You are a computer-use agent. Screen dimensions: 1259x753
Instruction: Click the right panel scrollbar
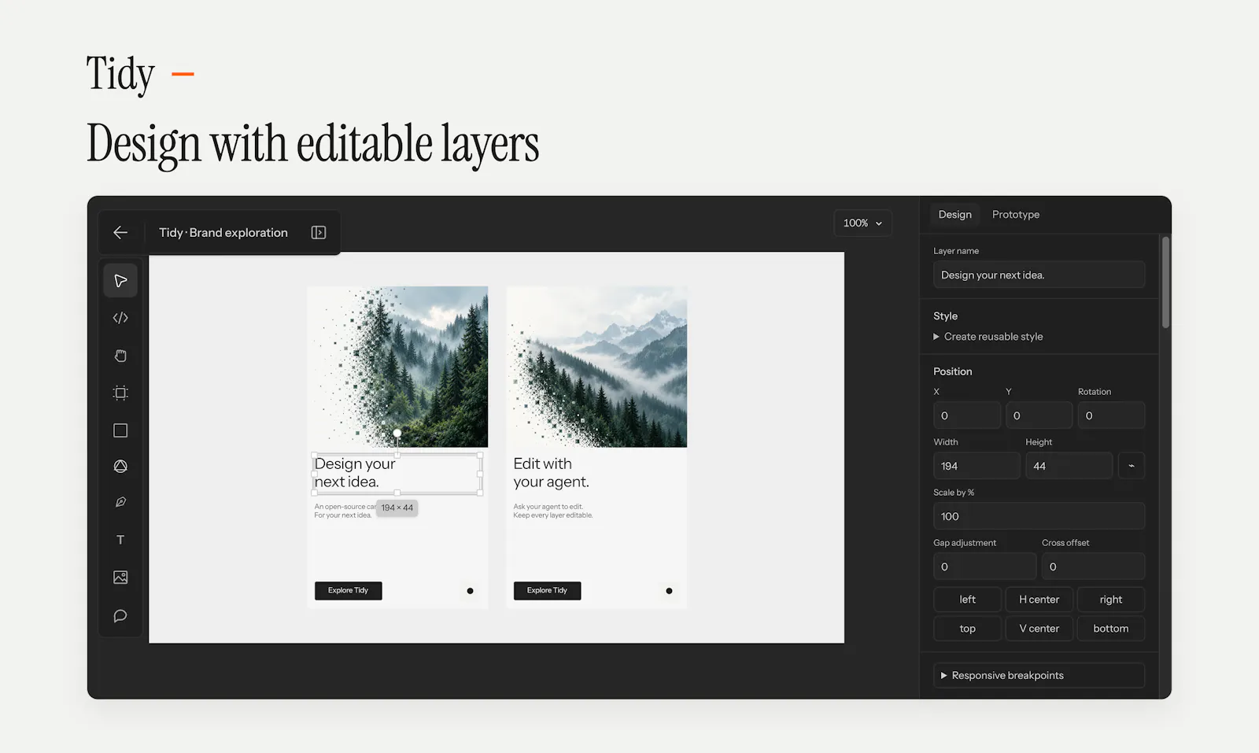click(1165, 282)
